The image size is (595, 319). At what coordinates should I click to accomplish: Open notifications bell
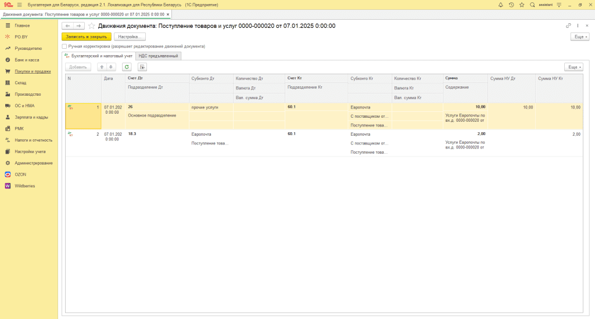500,5
